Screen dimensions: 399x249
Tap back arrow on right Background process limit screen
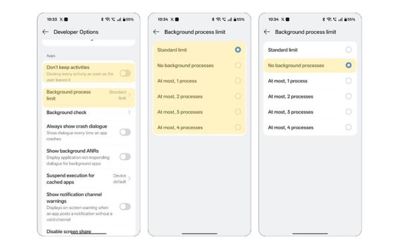click(267, 32)
